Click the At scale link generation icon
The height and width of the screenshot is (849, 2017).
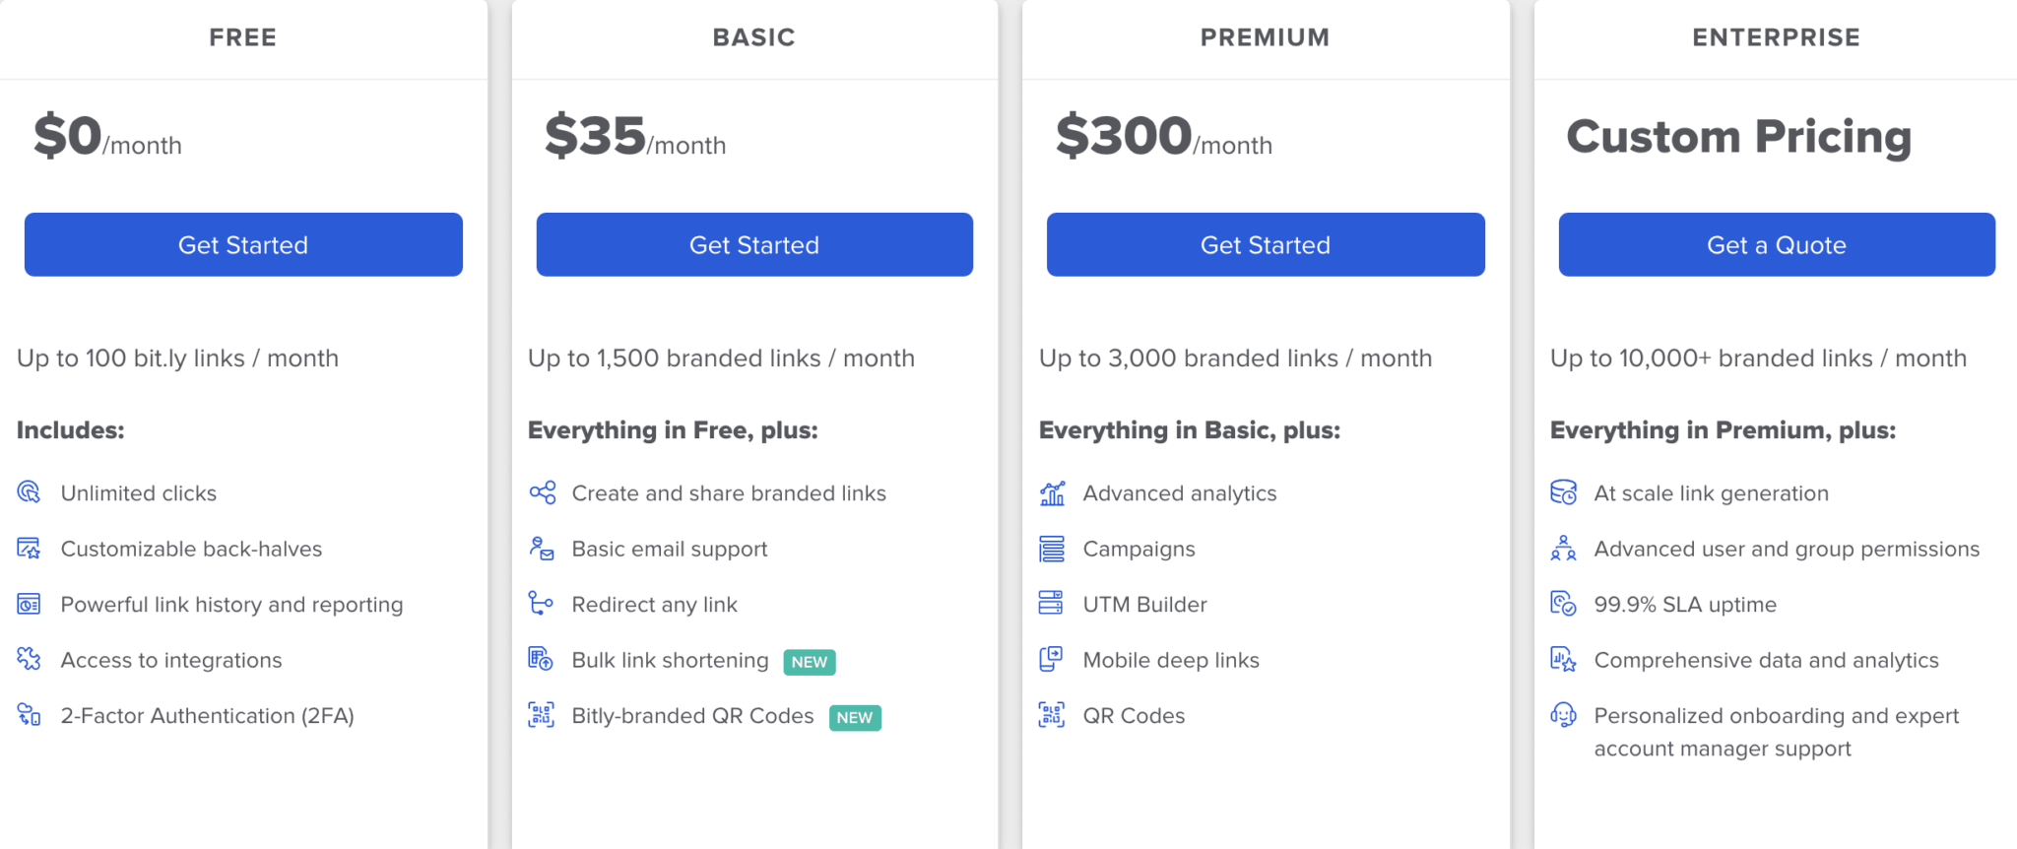[x=1563, y=492]
